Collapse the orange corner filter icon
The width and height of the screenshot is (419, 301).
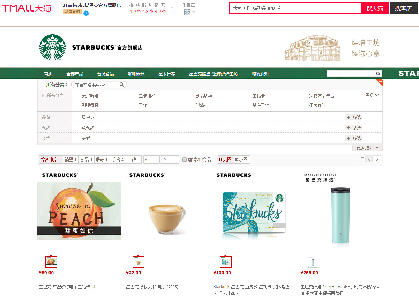[x=379, y=82]
